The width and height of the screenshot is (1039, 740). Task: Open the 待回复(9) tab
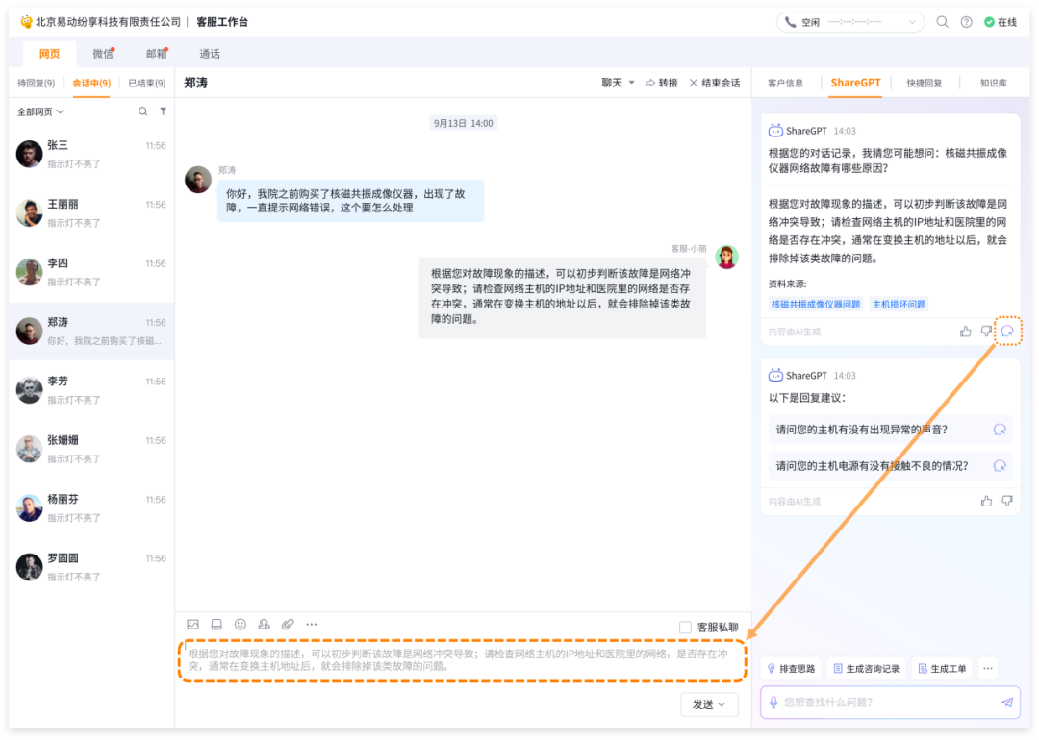[36, 83]
